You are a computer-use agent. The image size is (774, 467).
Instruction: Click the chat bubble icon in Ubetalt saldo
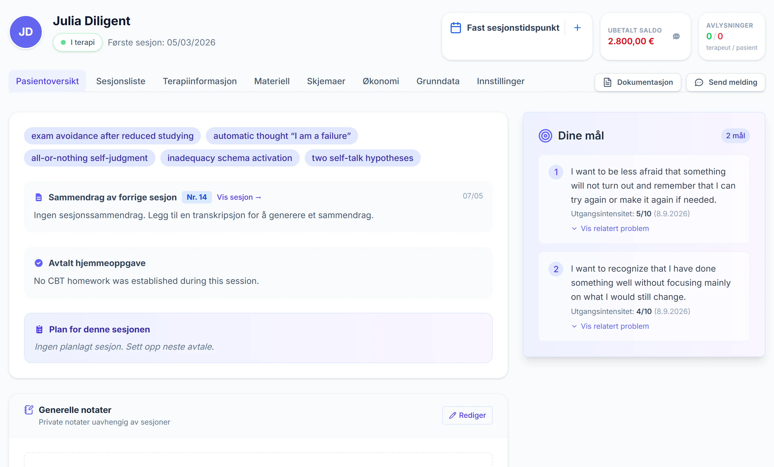[x=676, y=37]
